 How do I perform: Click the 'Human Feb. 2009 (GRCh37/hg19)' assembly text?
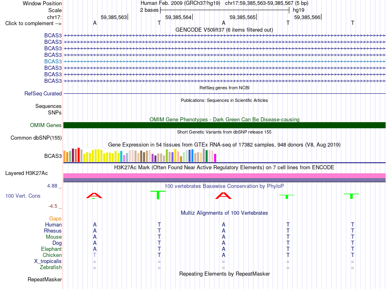click(x=180, y=3)
